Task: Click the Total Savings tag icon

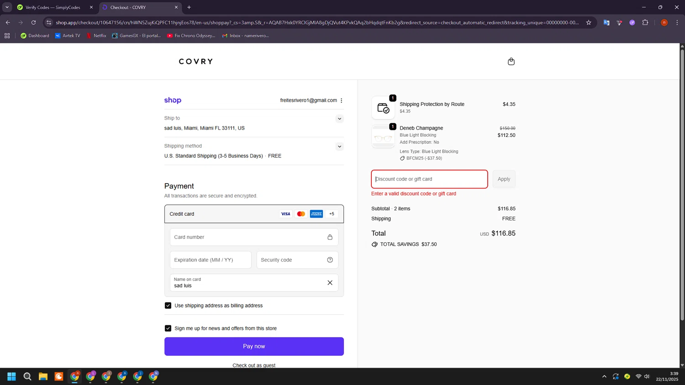Action: point(374,245)
